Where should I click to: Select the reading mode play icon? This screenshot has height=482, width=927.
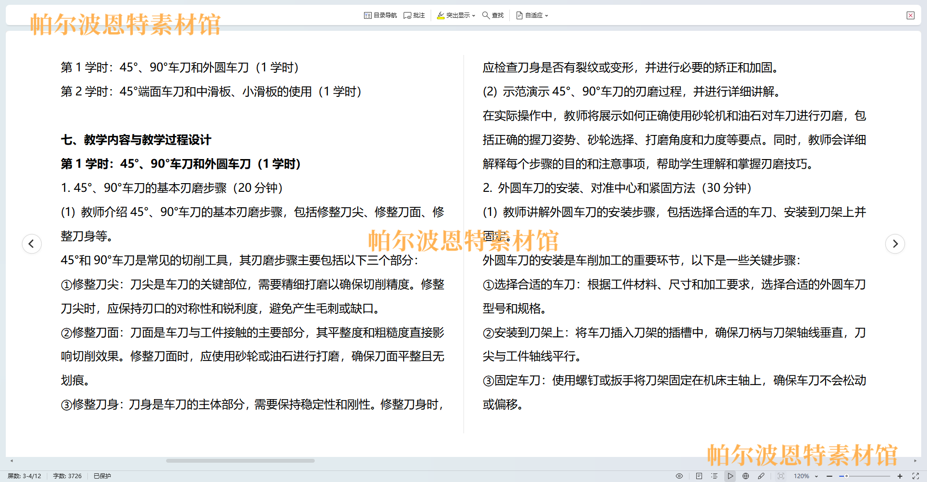(730, 476)
